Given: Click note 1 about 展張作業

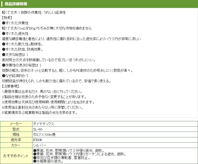Looking at the screenshot, I should tap(42, 91).
